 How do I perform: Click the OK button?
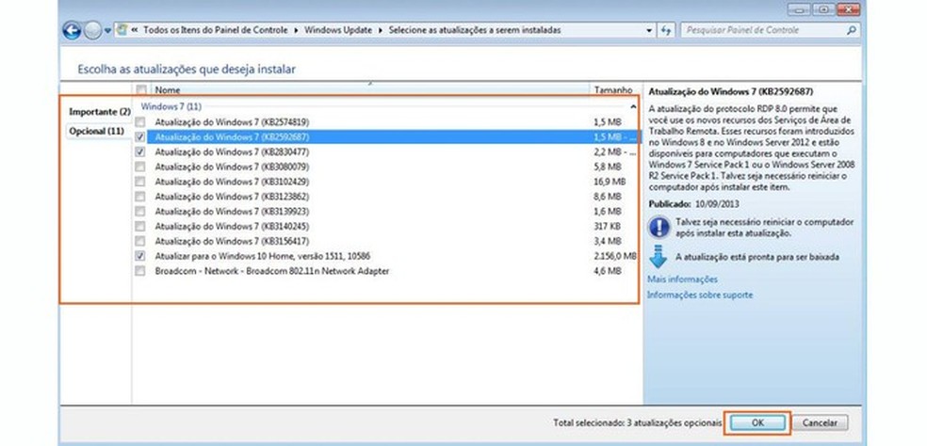pos(757,423)
